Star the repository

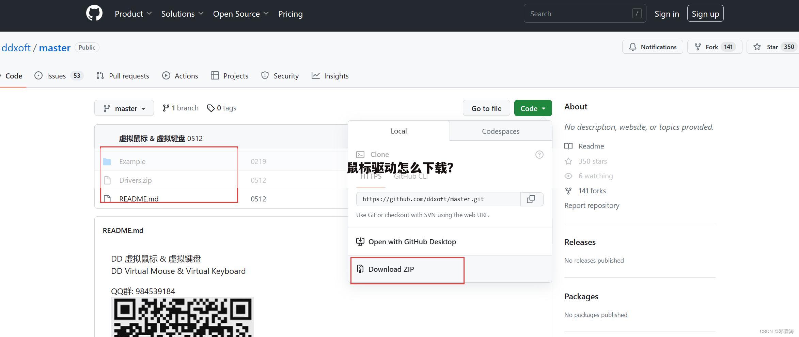click(771, 47)
